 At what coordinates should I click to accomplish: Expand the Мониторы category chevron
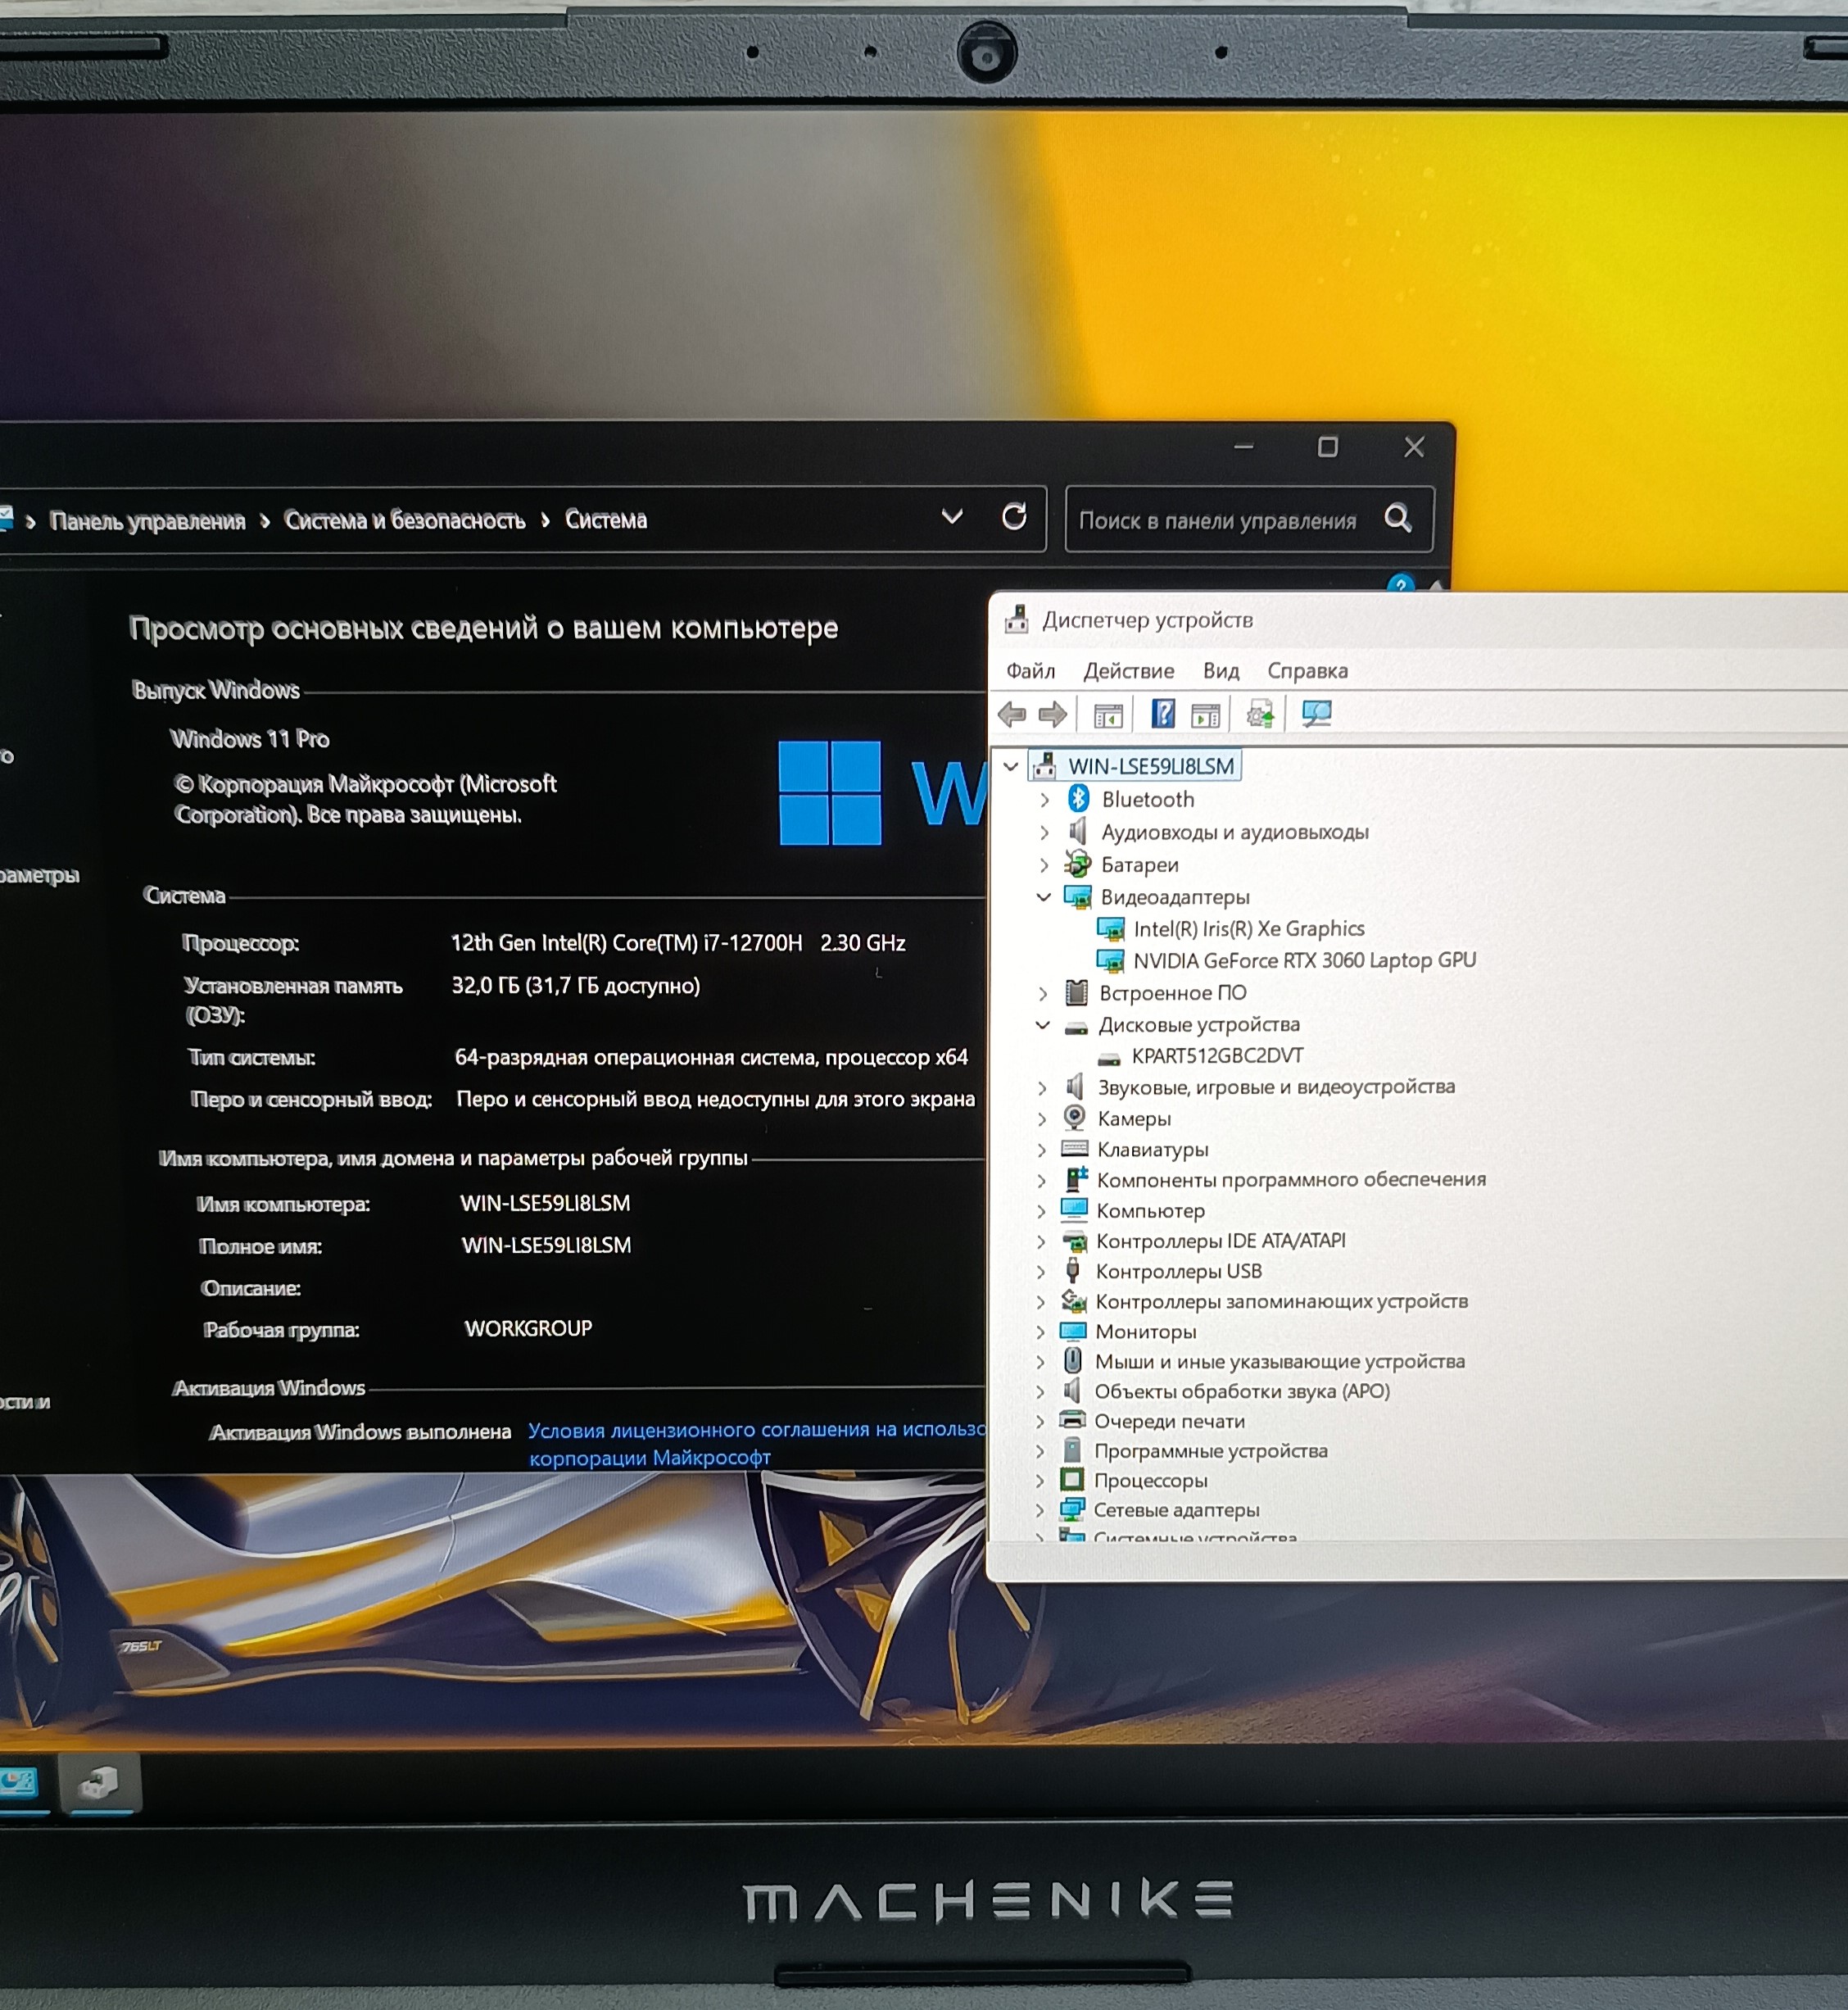pos(1040,1332)
